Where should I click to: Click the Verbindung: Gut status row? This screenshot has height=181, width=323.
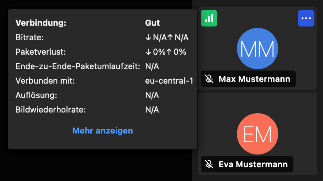(87, 23)
